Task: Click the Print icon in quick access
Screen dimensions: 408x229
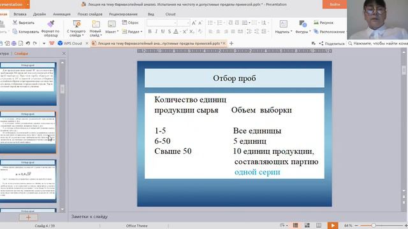Action: [x=14, y=43]
